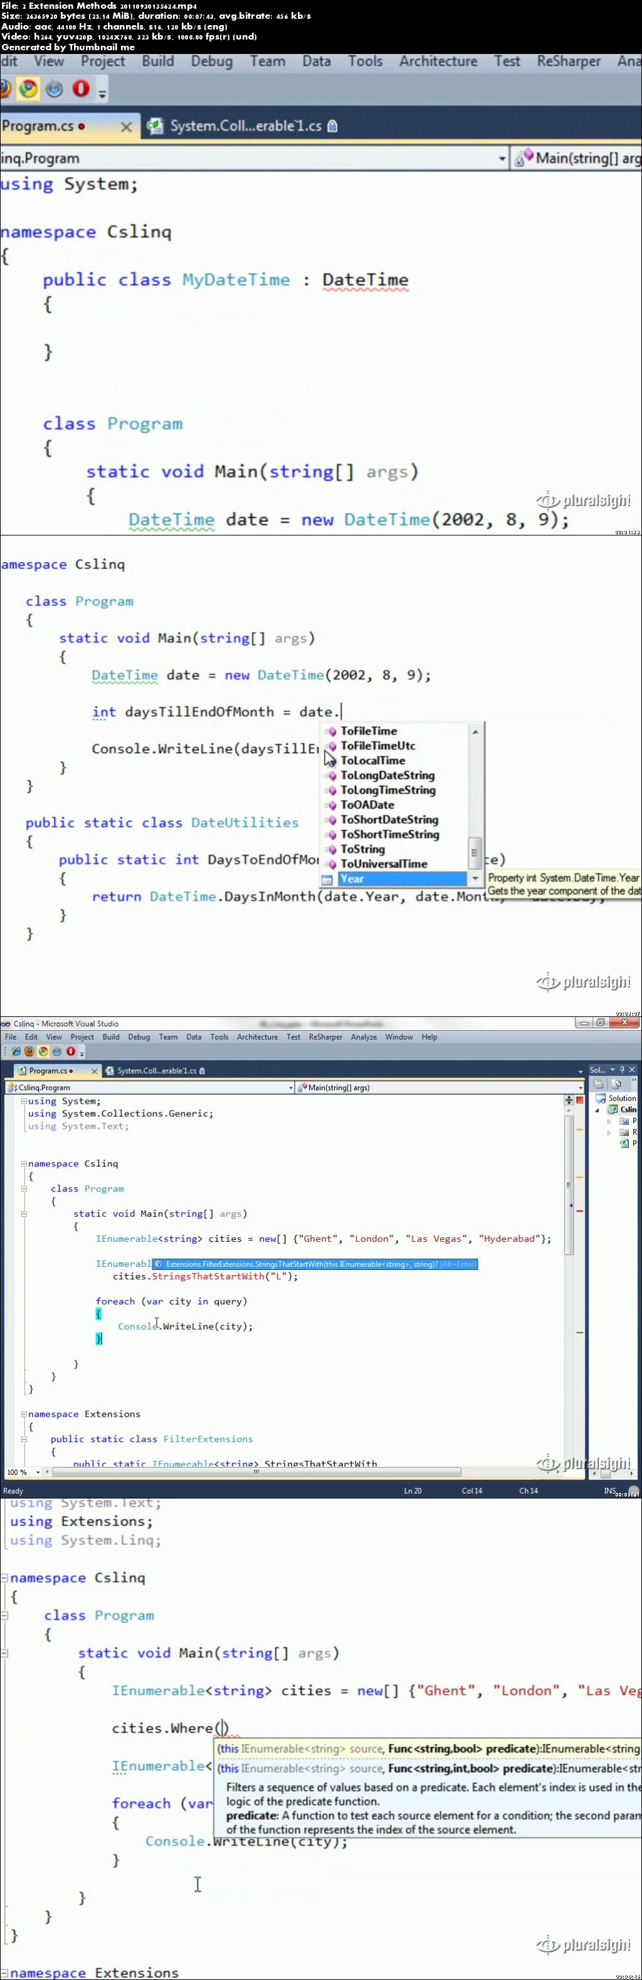The width and height of the screenshot is (642, 1980).
Task: Open the Window menu in the full Visual Studio window
Action: 399,1037
